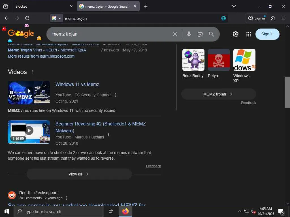290x217 pixels.
Task: Play the 1:16:59 Beginner Reversing thumbnail
Action: pos(29,132)
